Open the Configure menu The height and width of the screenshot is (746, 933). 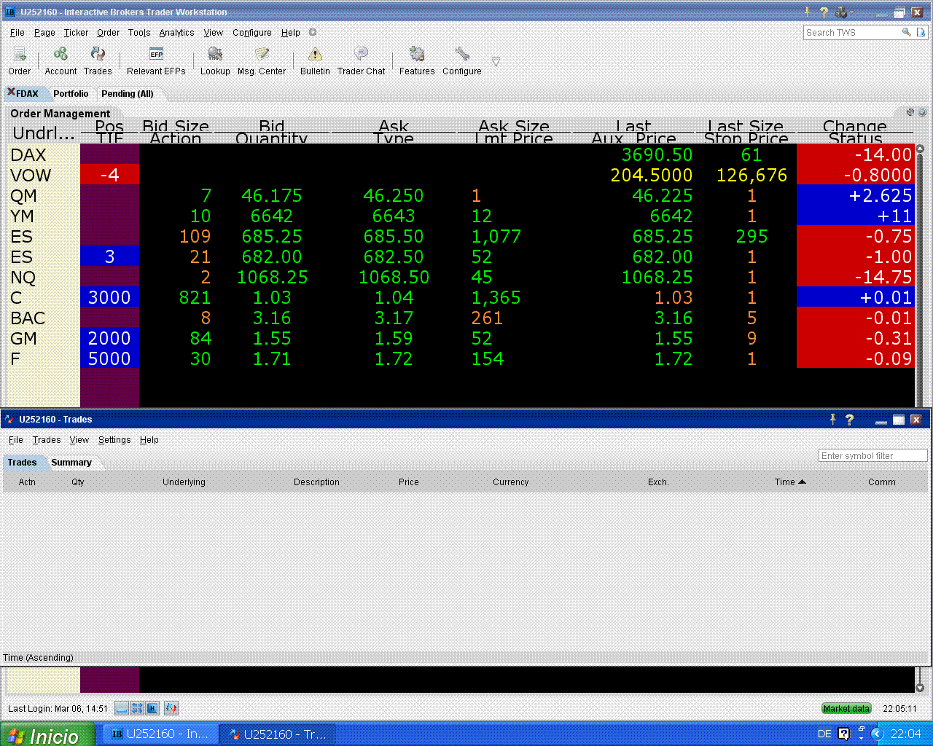(252, 33)
